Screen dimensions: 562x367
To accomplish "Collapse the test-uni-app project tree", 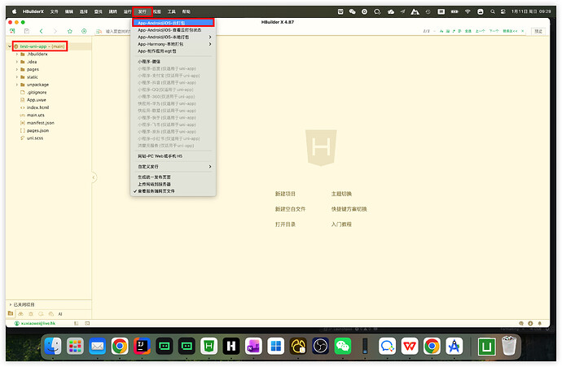I will (x=9, y=47).
